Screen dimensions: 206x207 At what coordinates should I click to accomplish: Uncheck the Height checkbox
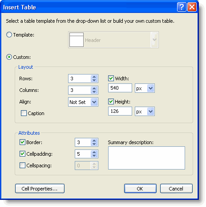[111, 102]
